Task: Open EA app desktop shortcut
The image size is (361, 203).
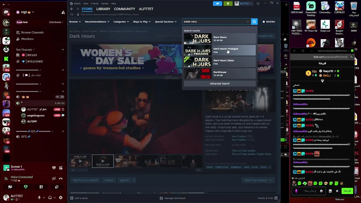Action: tap(311, 43)
